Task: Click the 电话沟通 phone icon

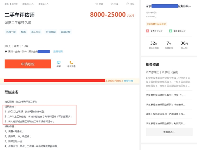Action: [71, 63]
